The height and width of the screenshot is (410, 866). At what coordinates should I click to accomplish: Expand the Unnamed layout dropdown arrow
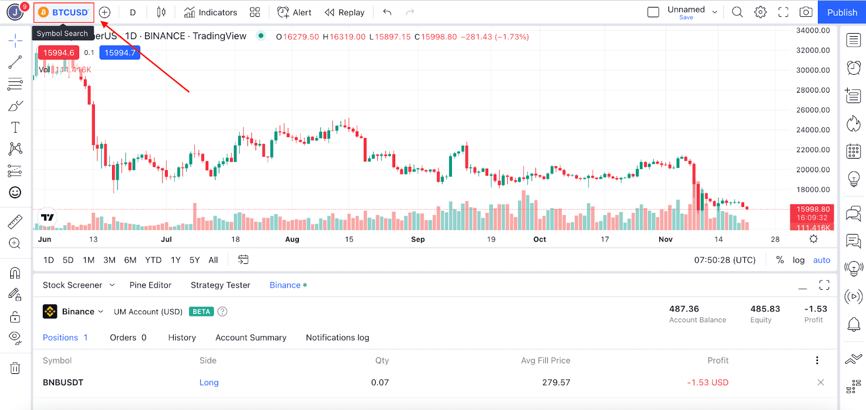715,12
